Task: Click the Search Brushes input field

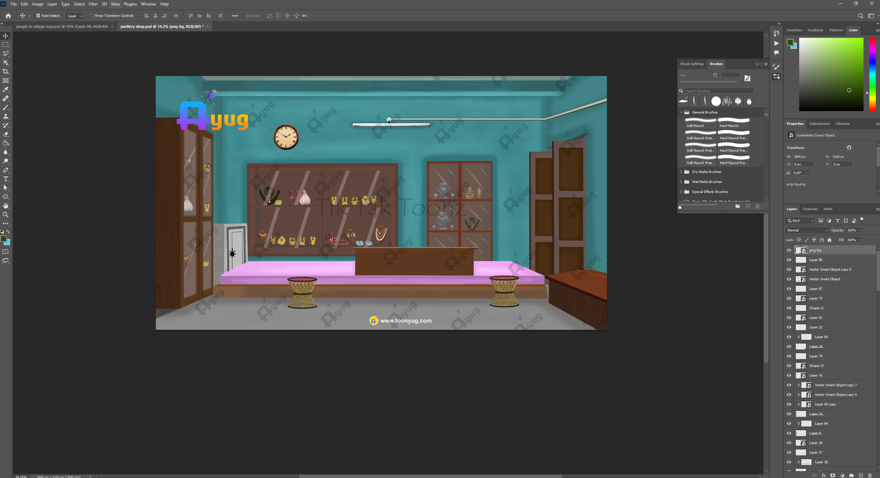Action: (x=718, y=91)
